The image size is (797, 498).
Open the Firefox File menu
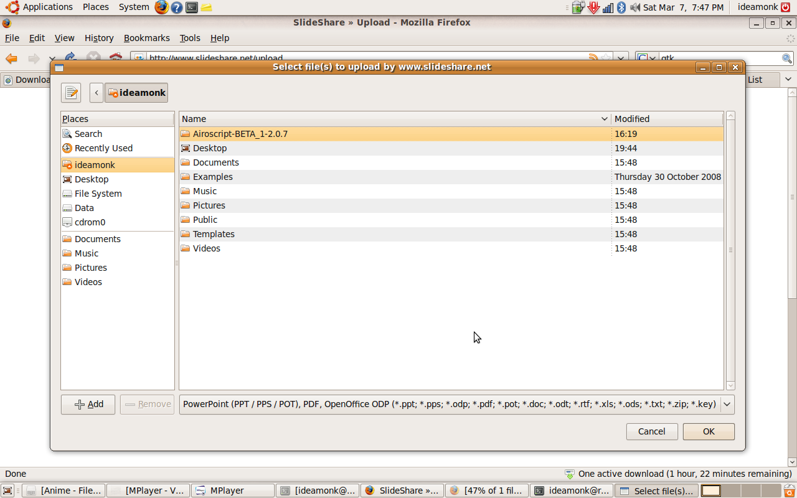12,38
